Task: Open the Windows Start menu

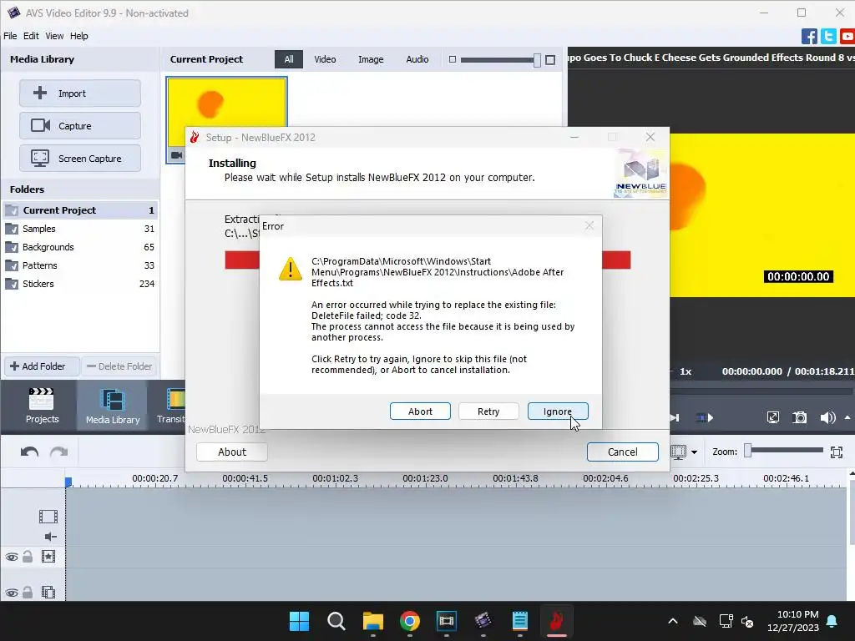Action: [299, 621]
